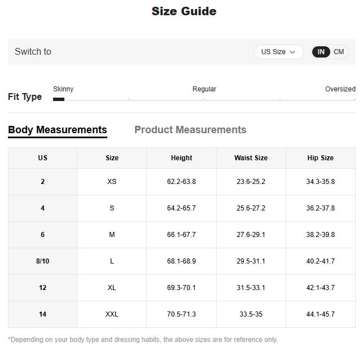This screenshot has height=351, width=363.
Task: Open the Product Measurements tab
Action: (x=190, y=130)
